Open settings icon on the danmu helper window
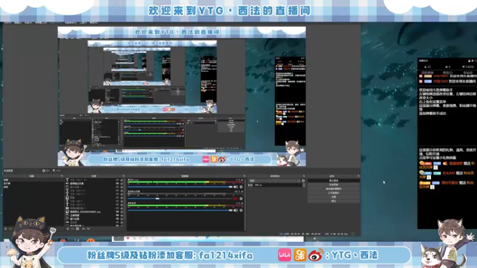 472,61
